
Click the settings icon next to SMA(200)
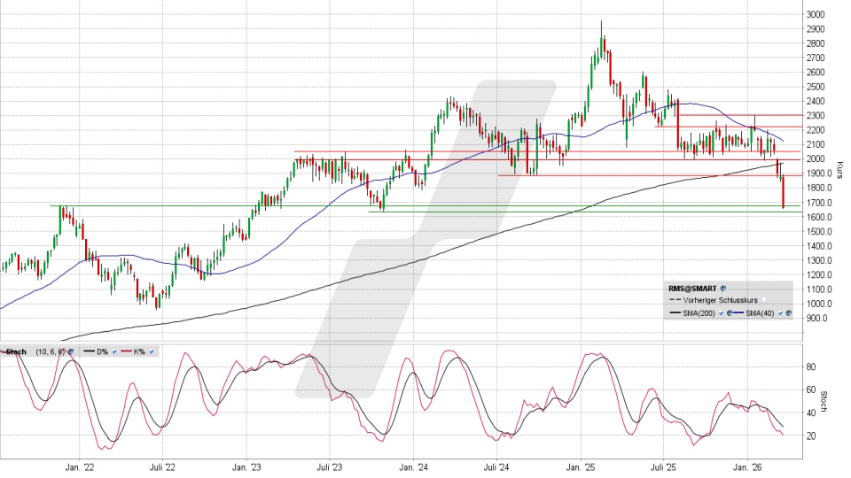729,313
